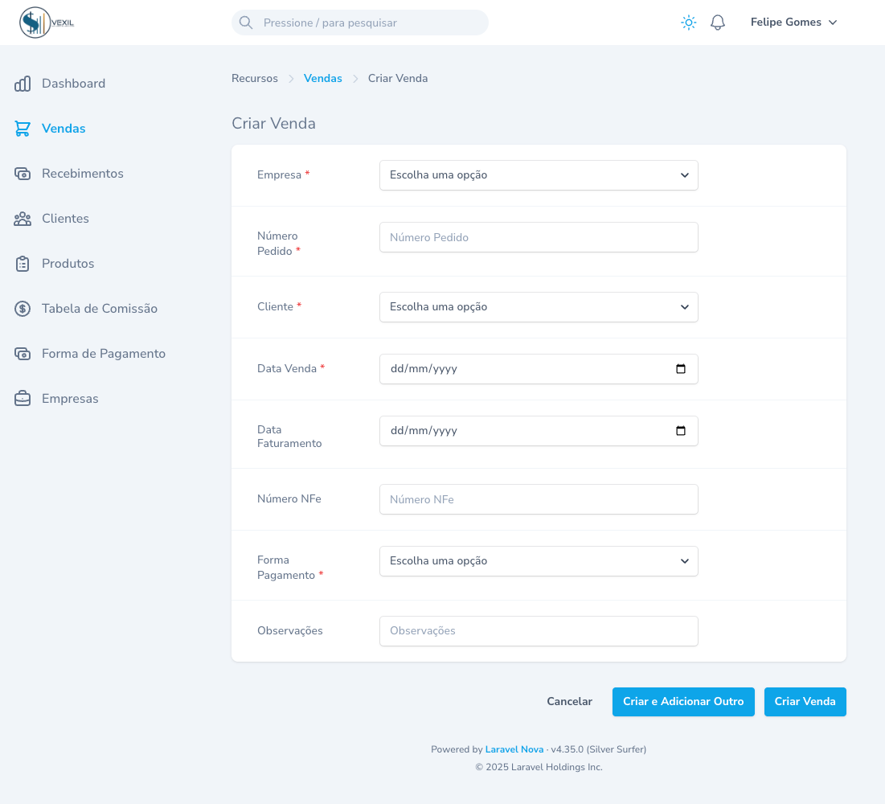Click the Criar Venda page heading
Screen dimensions: 885x804
click(274, 124)
